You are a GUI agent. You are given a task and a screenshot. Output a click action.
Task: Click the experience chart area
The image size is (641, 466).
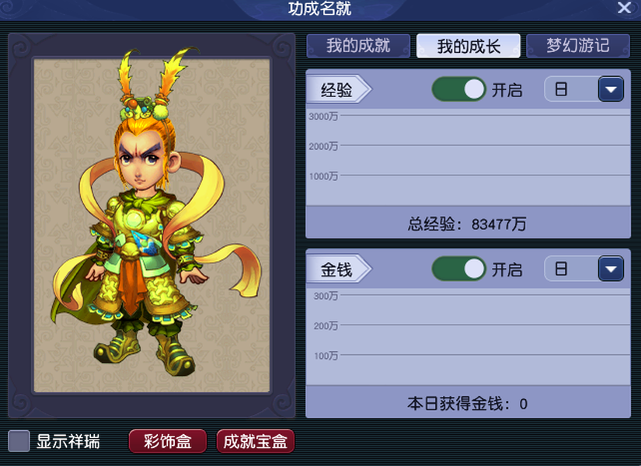click(x=468, y=158)
